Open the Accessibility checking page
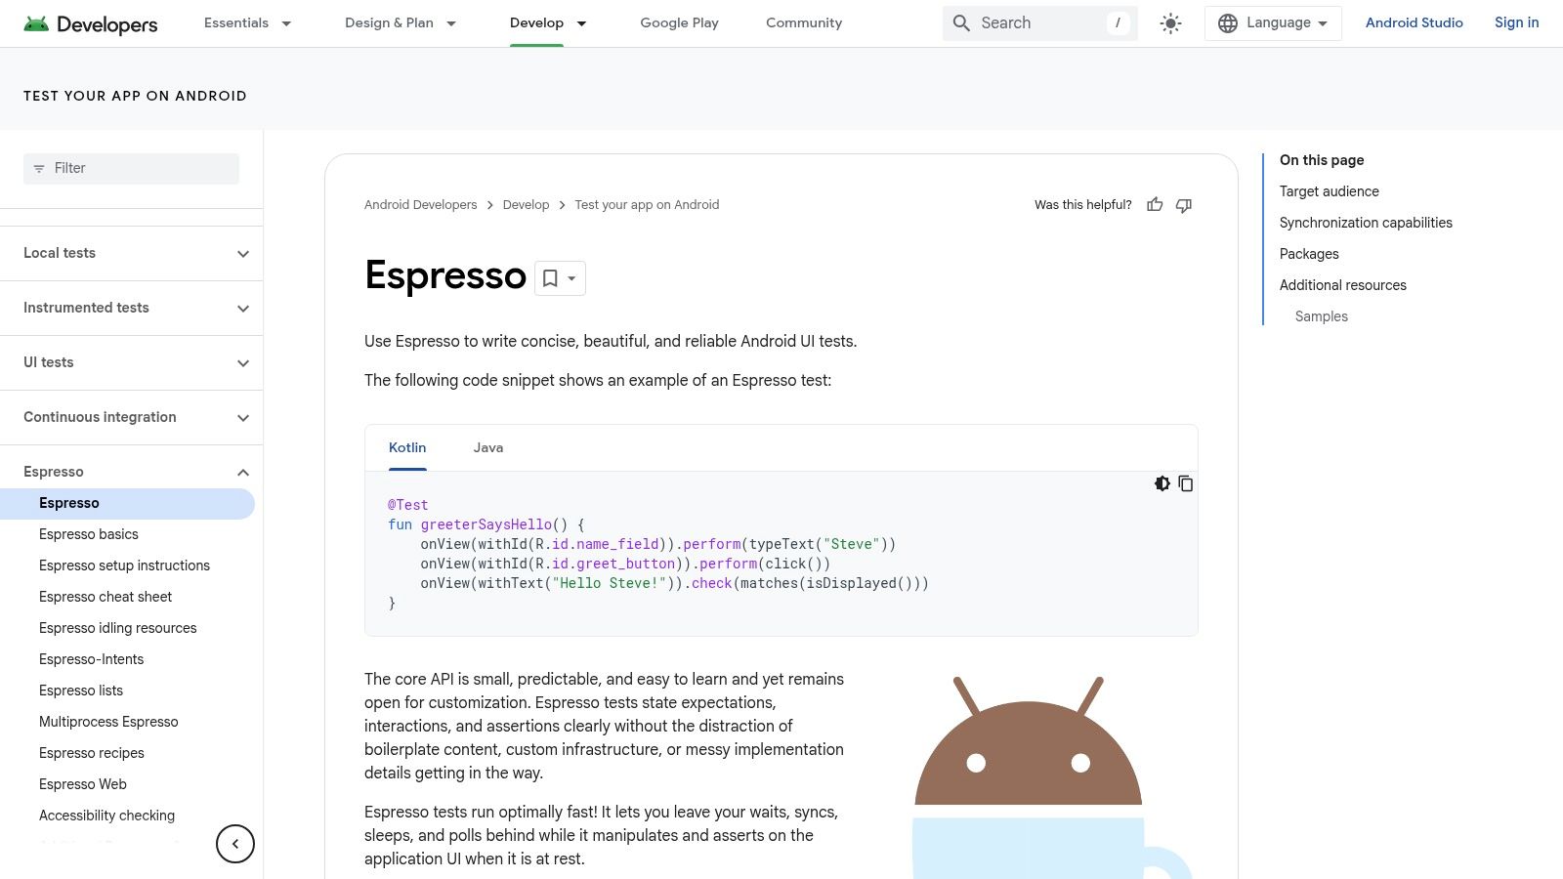This screenshot has height=879, width=1563. point(107,816)
